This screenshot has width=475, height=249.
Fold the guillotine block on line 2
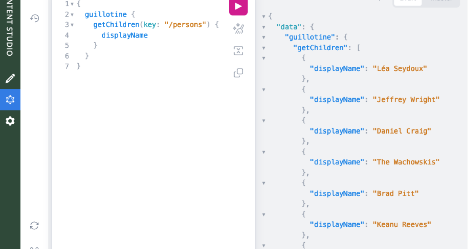[72, 14]
